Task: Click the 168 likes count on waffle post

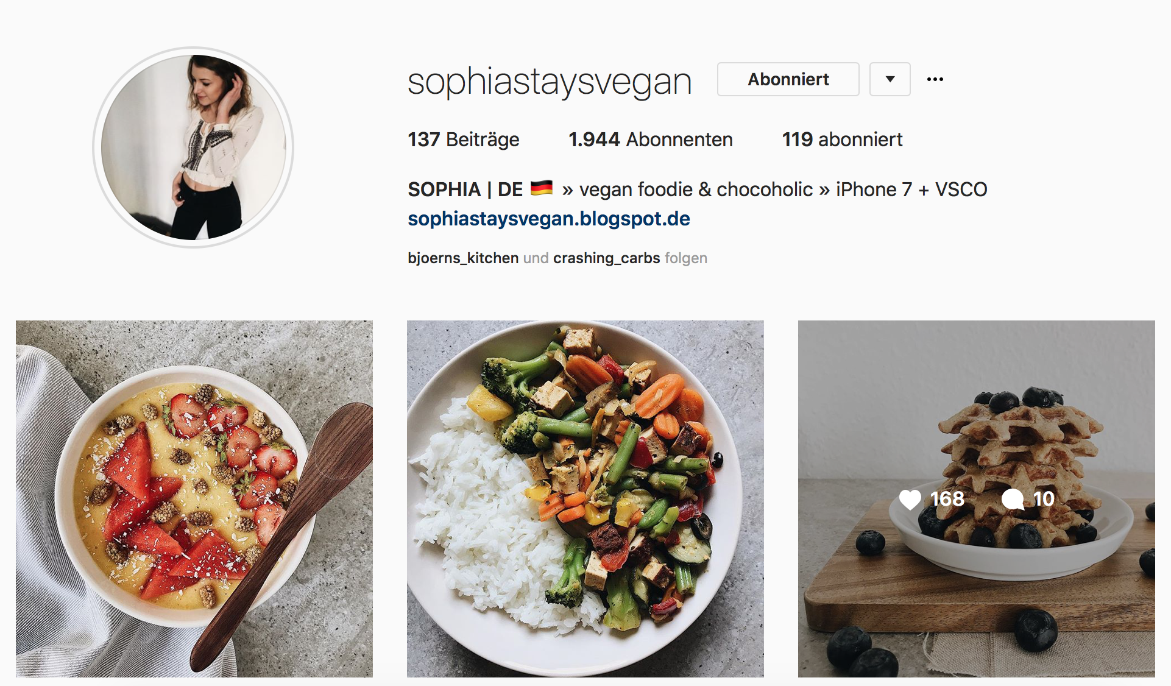Action: [x=947, y=499]
